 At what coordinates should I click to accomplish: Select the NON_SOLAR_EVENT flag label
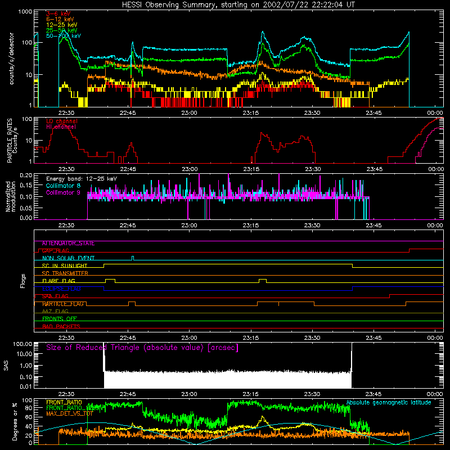point(68,258)
